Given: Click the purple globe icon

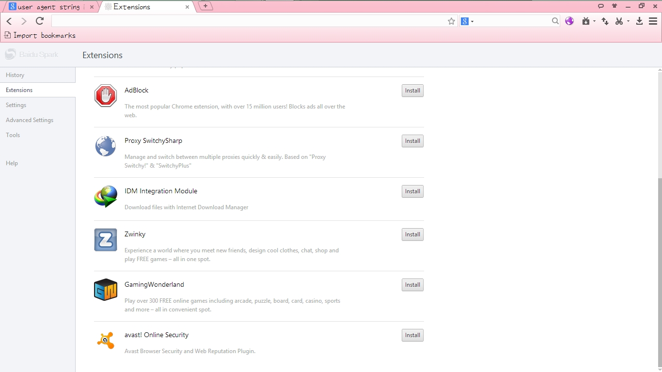Looking at the screenshot, I should (569, 21).
